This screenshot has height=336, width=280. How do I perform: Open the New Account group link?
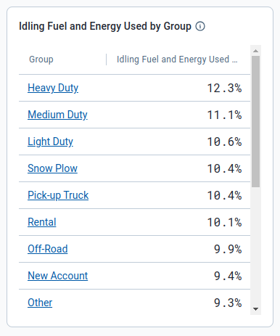[x=58, y=276]
